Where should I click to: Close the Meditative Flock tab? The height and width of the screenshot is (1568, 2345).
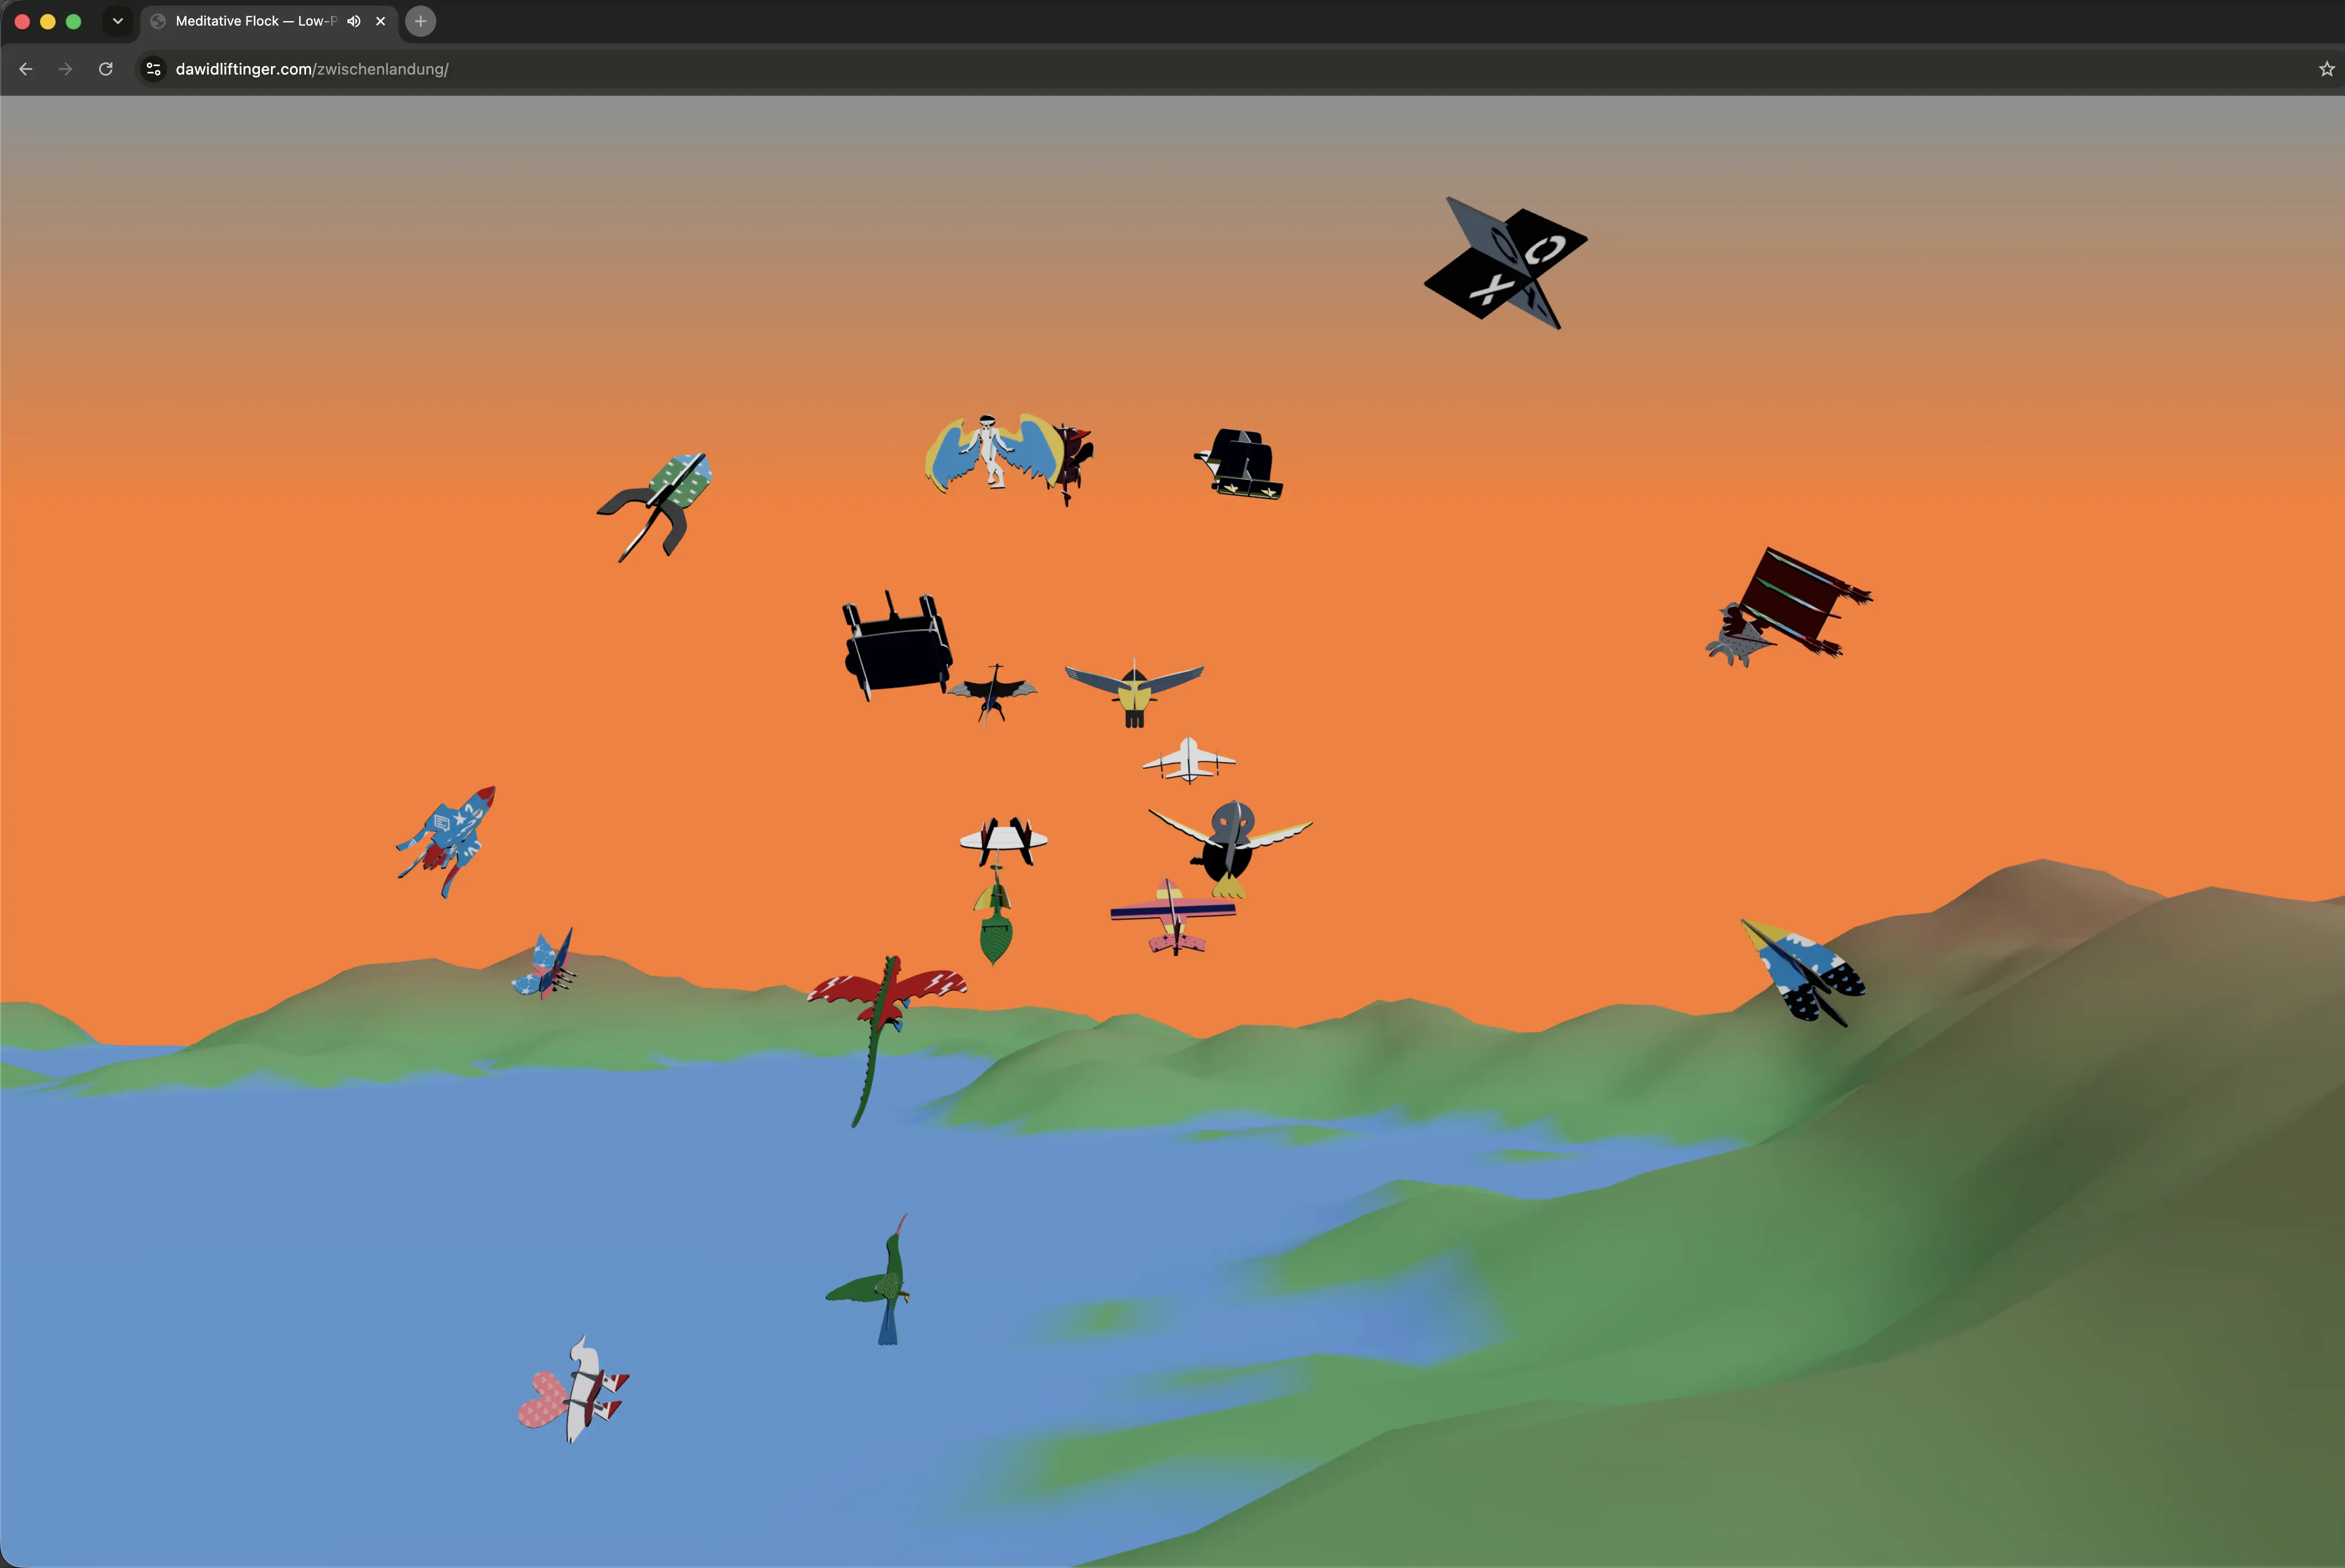tap(380, 21)
